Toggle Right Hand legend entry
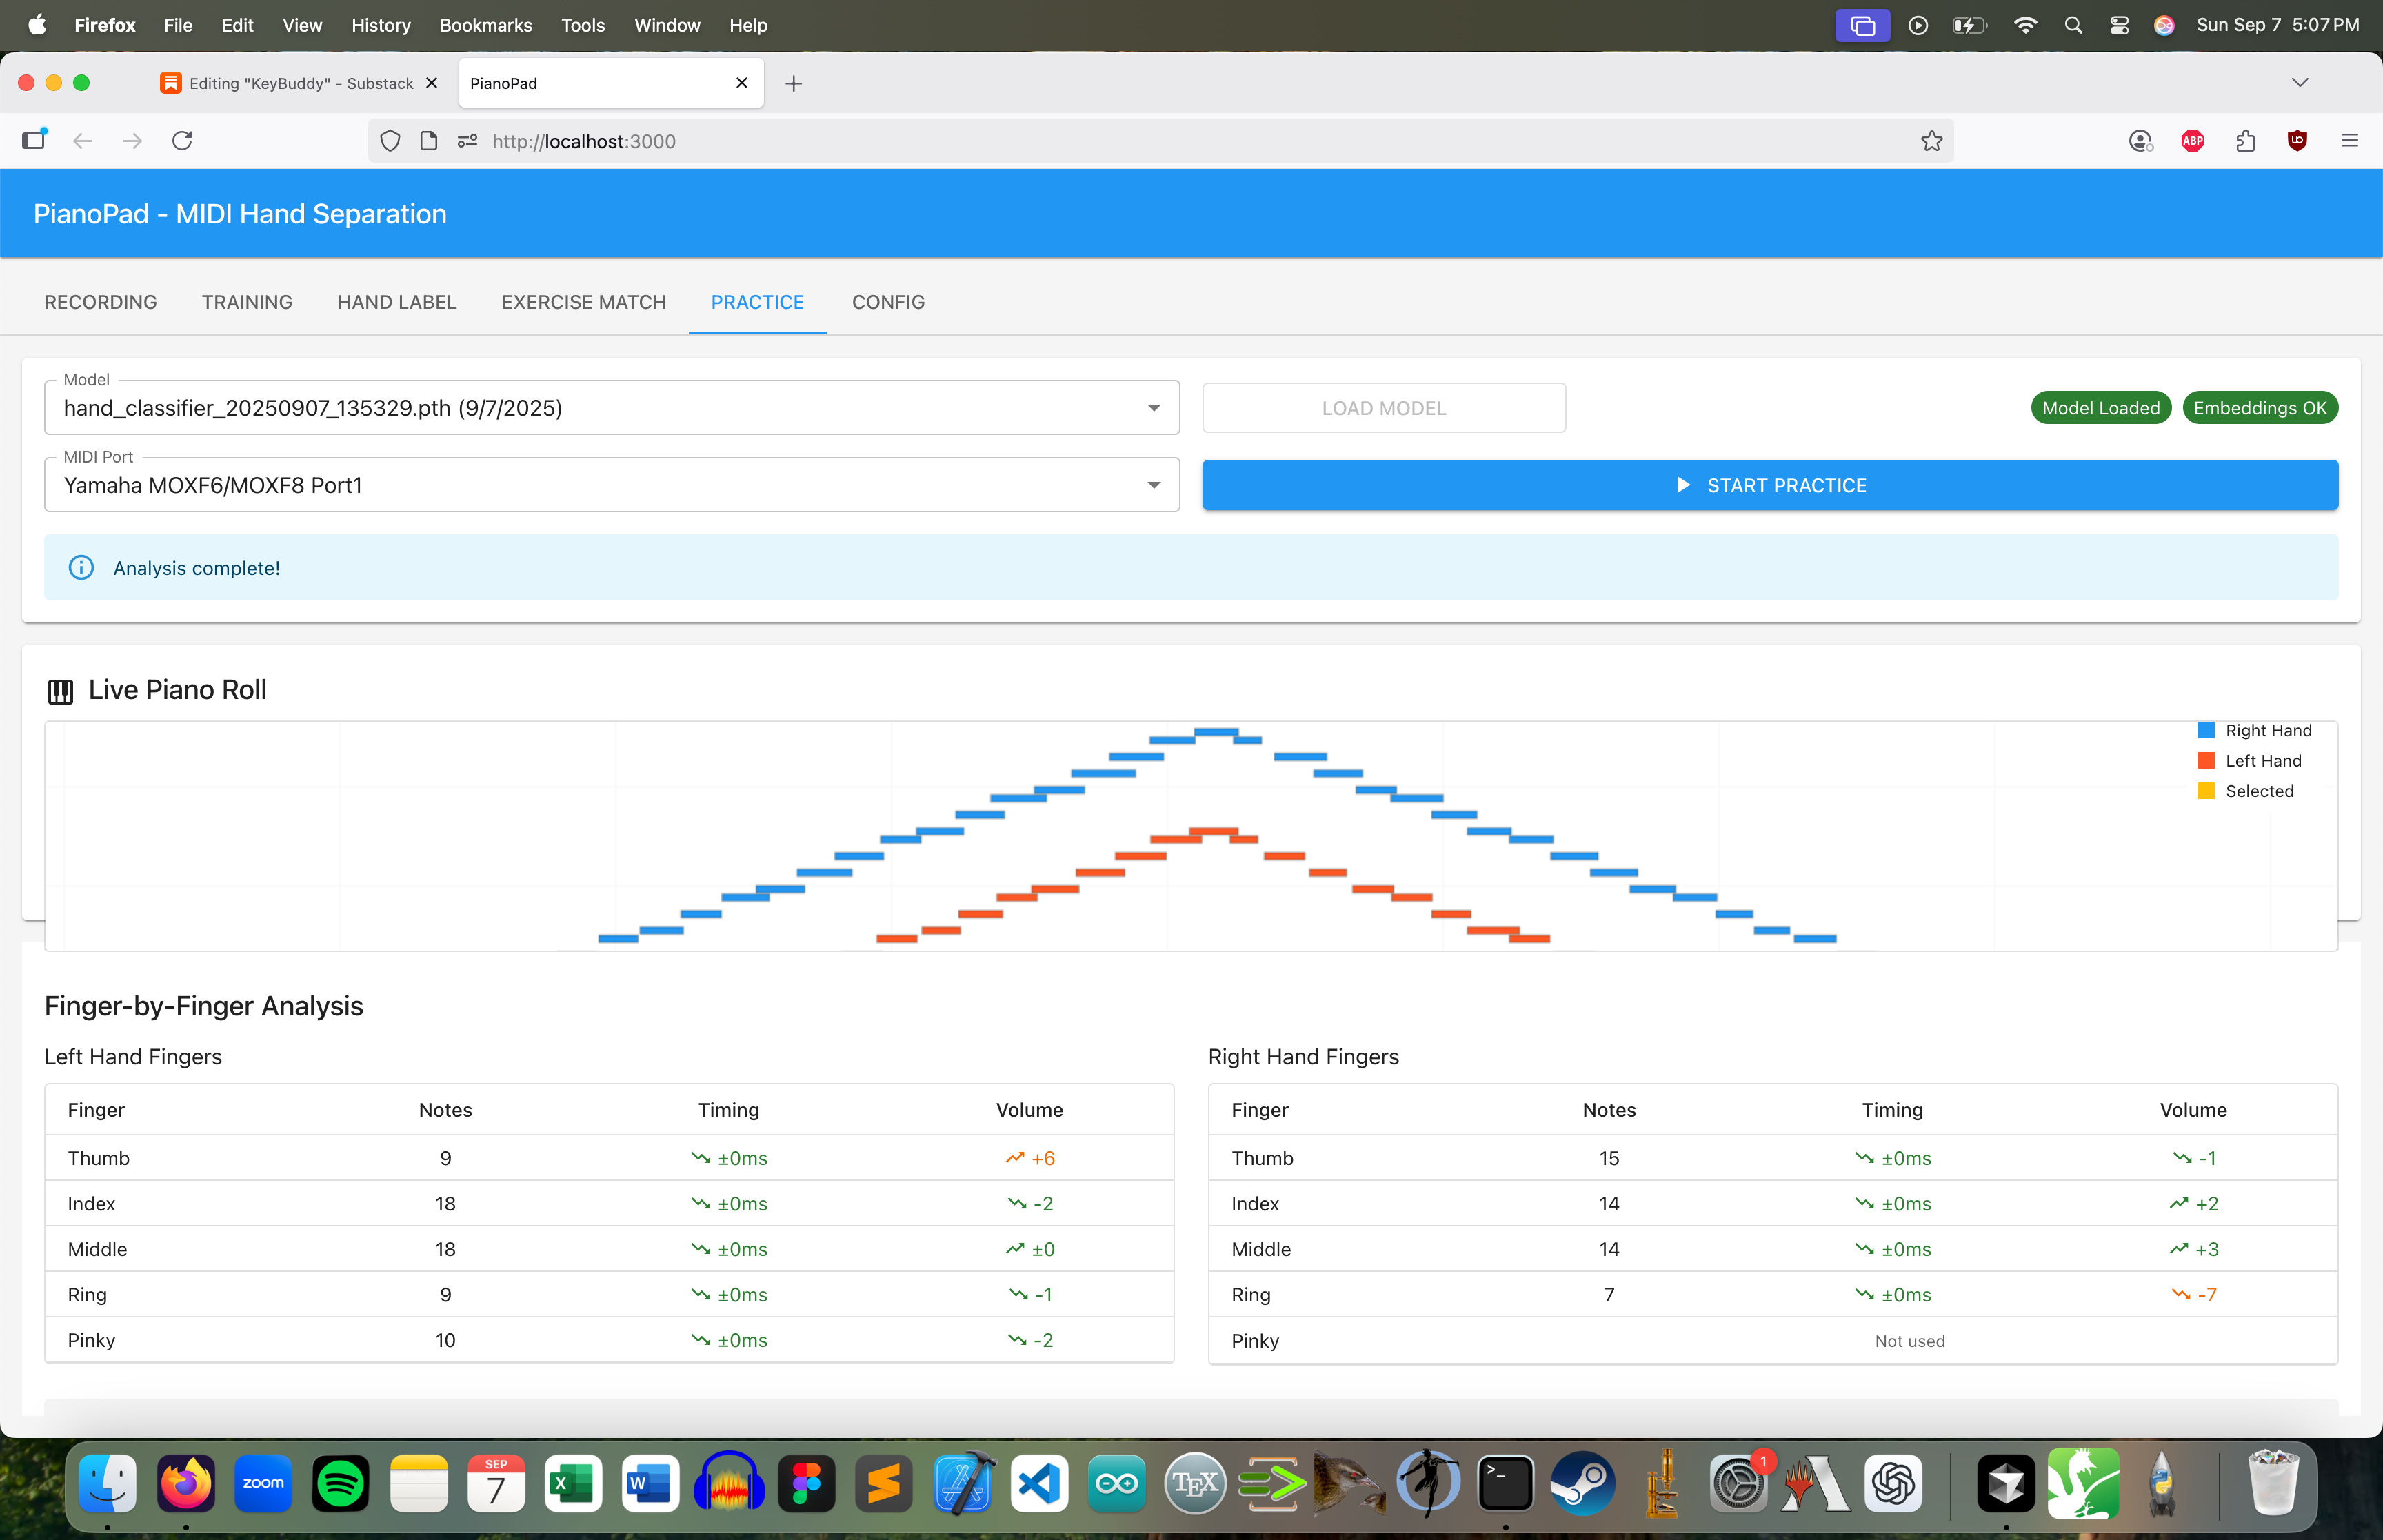 click(2256, 731)
